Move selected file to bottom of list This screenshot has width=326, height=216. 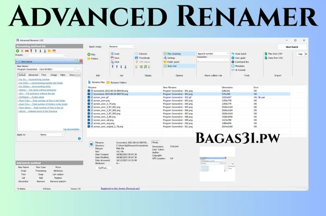(126, 67)
